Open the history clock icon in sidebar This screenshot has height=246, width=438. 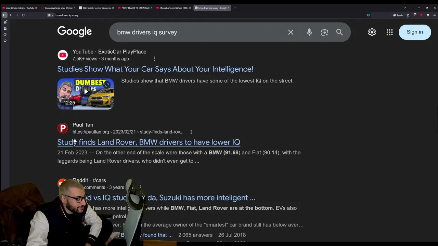[5, 35]
